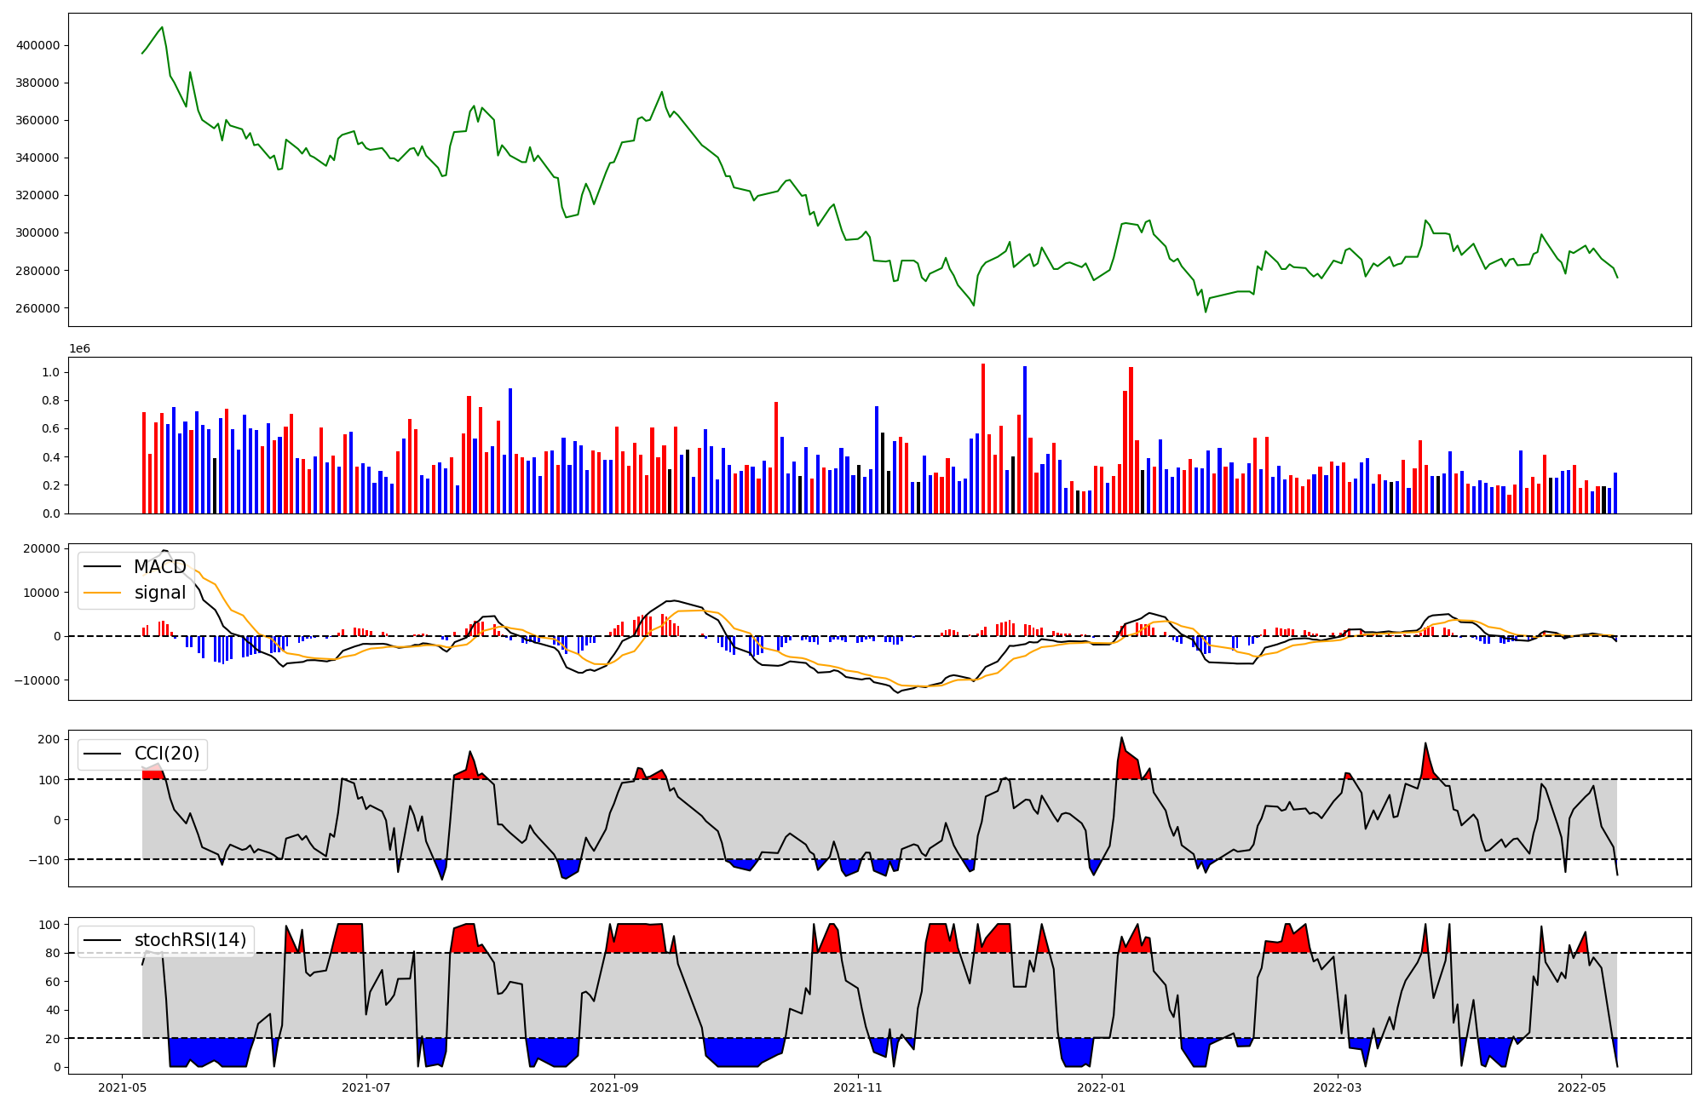Click the 200 CCI axis label

(x=49, y=739)
